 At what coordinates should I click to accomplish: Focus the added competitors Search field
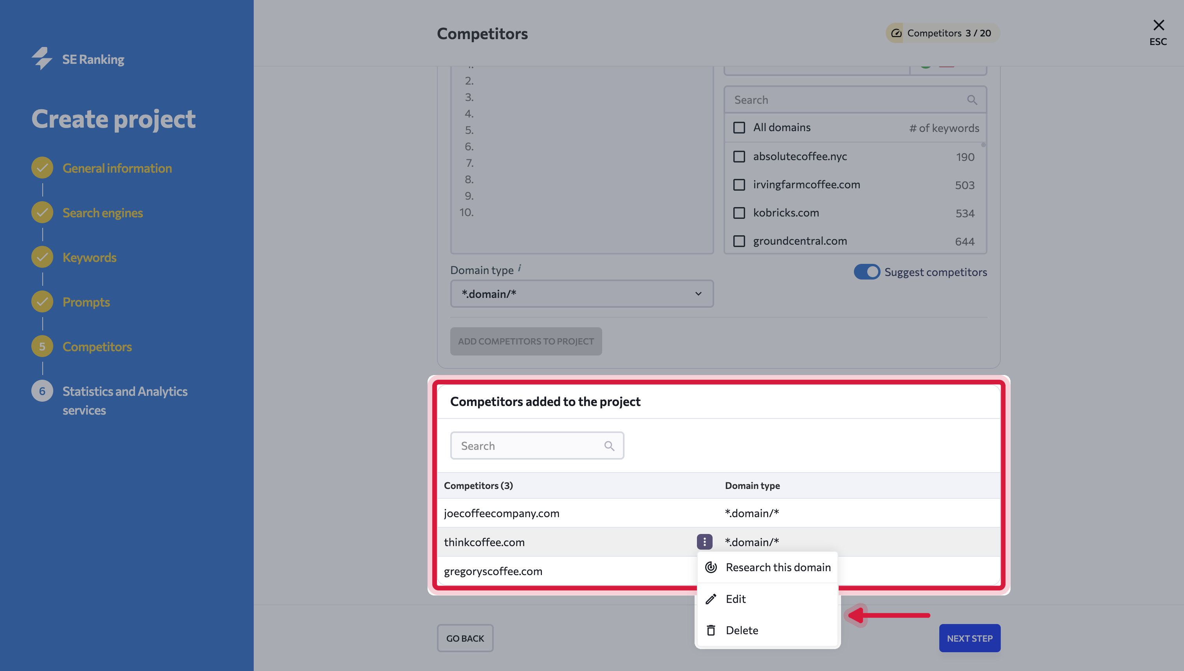537,446
